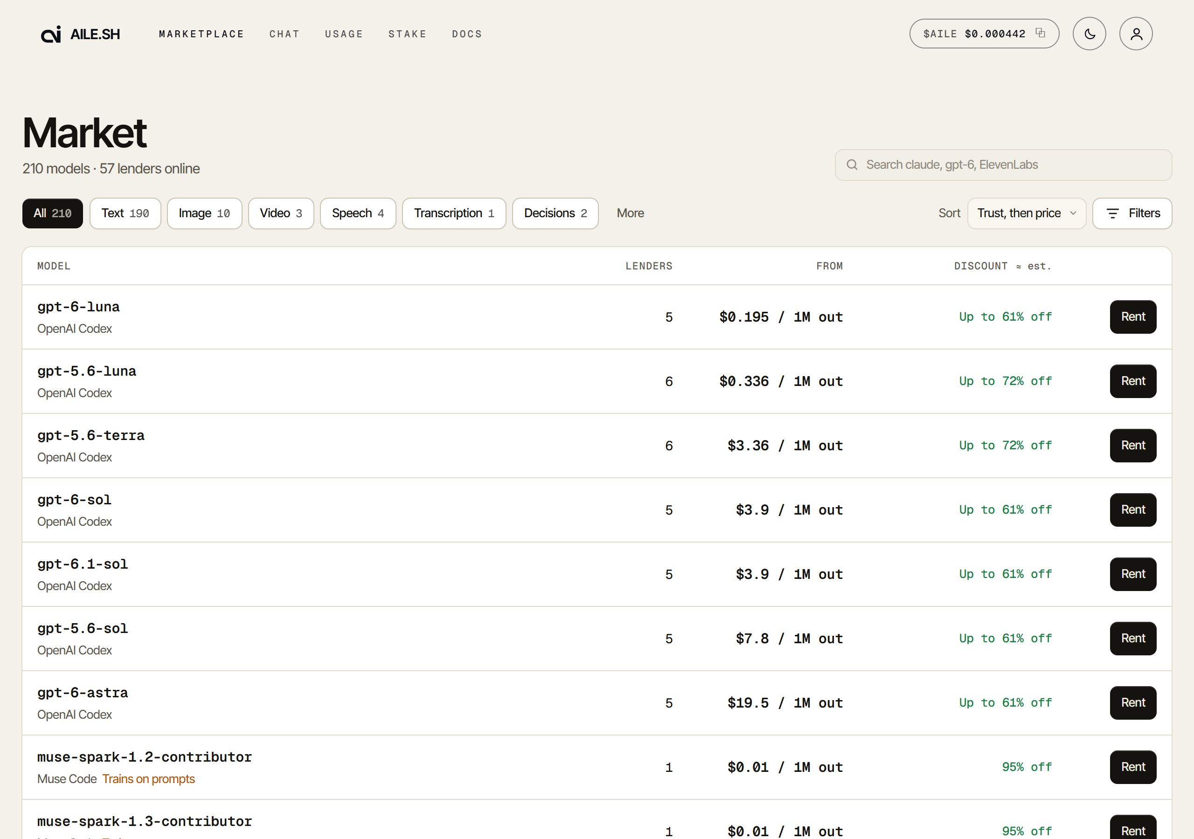Select the All 210 category filter
This screenshot has width=1194, height=839.
53,213
